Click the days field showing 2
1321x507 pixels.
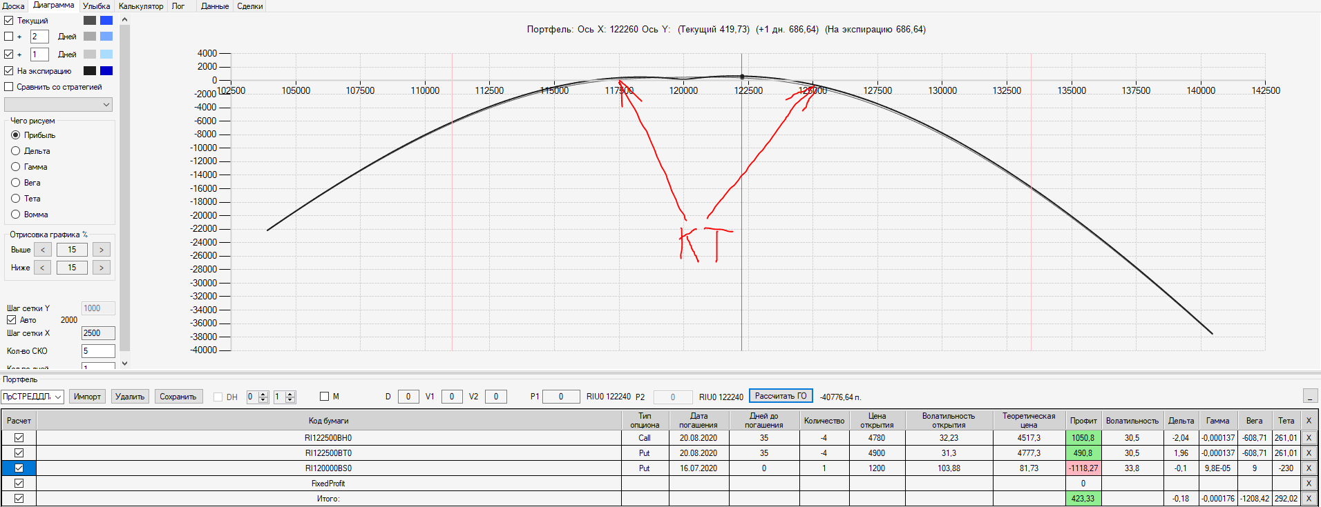[39, 37]
